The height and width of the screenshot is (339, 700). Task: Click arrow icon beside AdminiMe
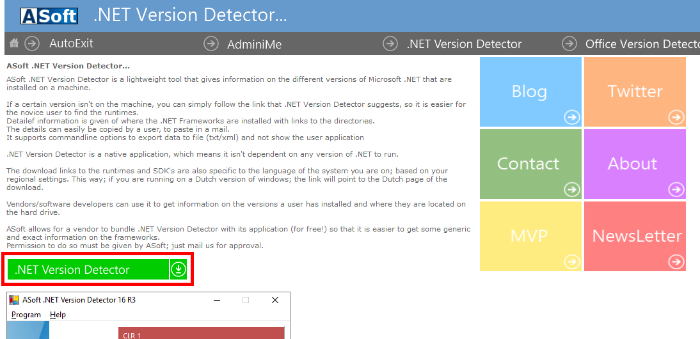point(211,43)
